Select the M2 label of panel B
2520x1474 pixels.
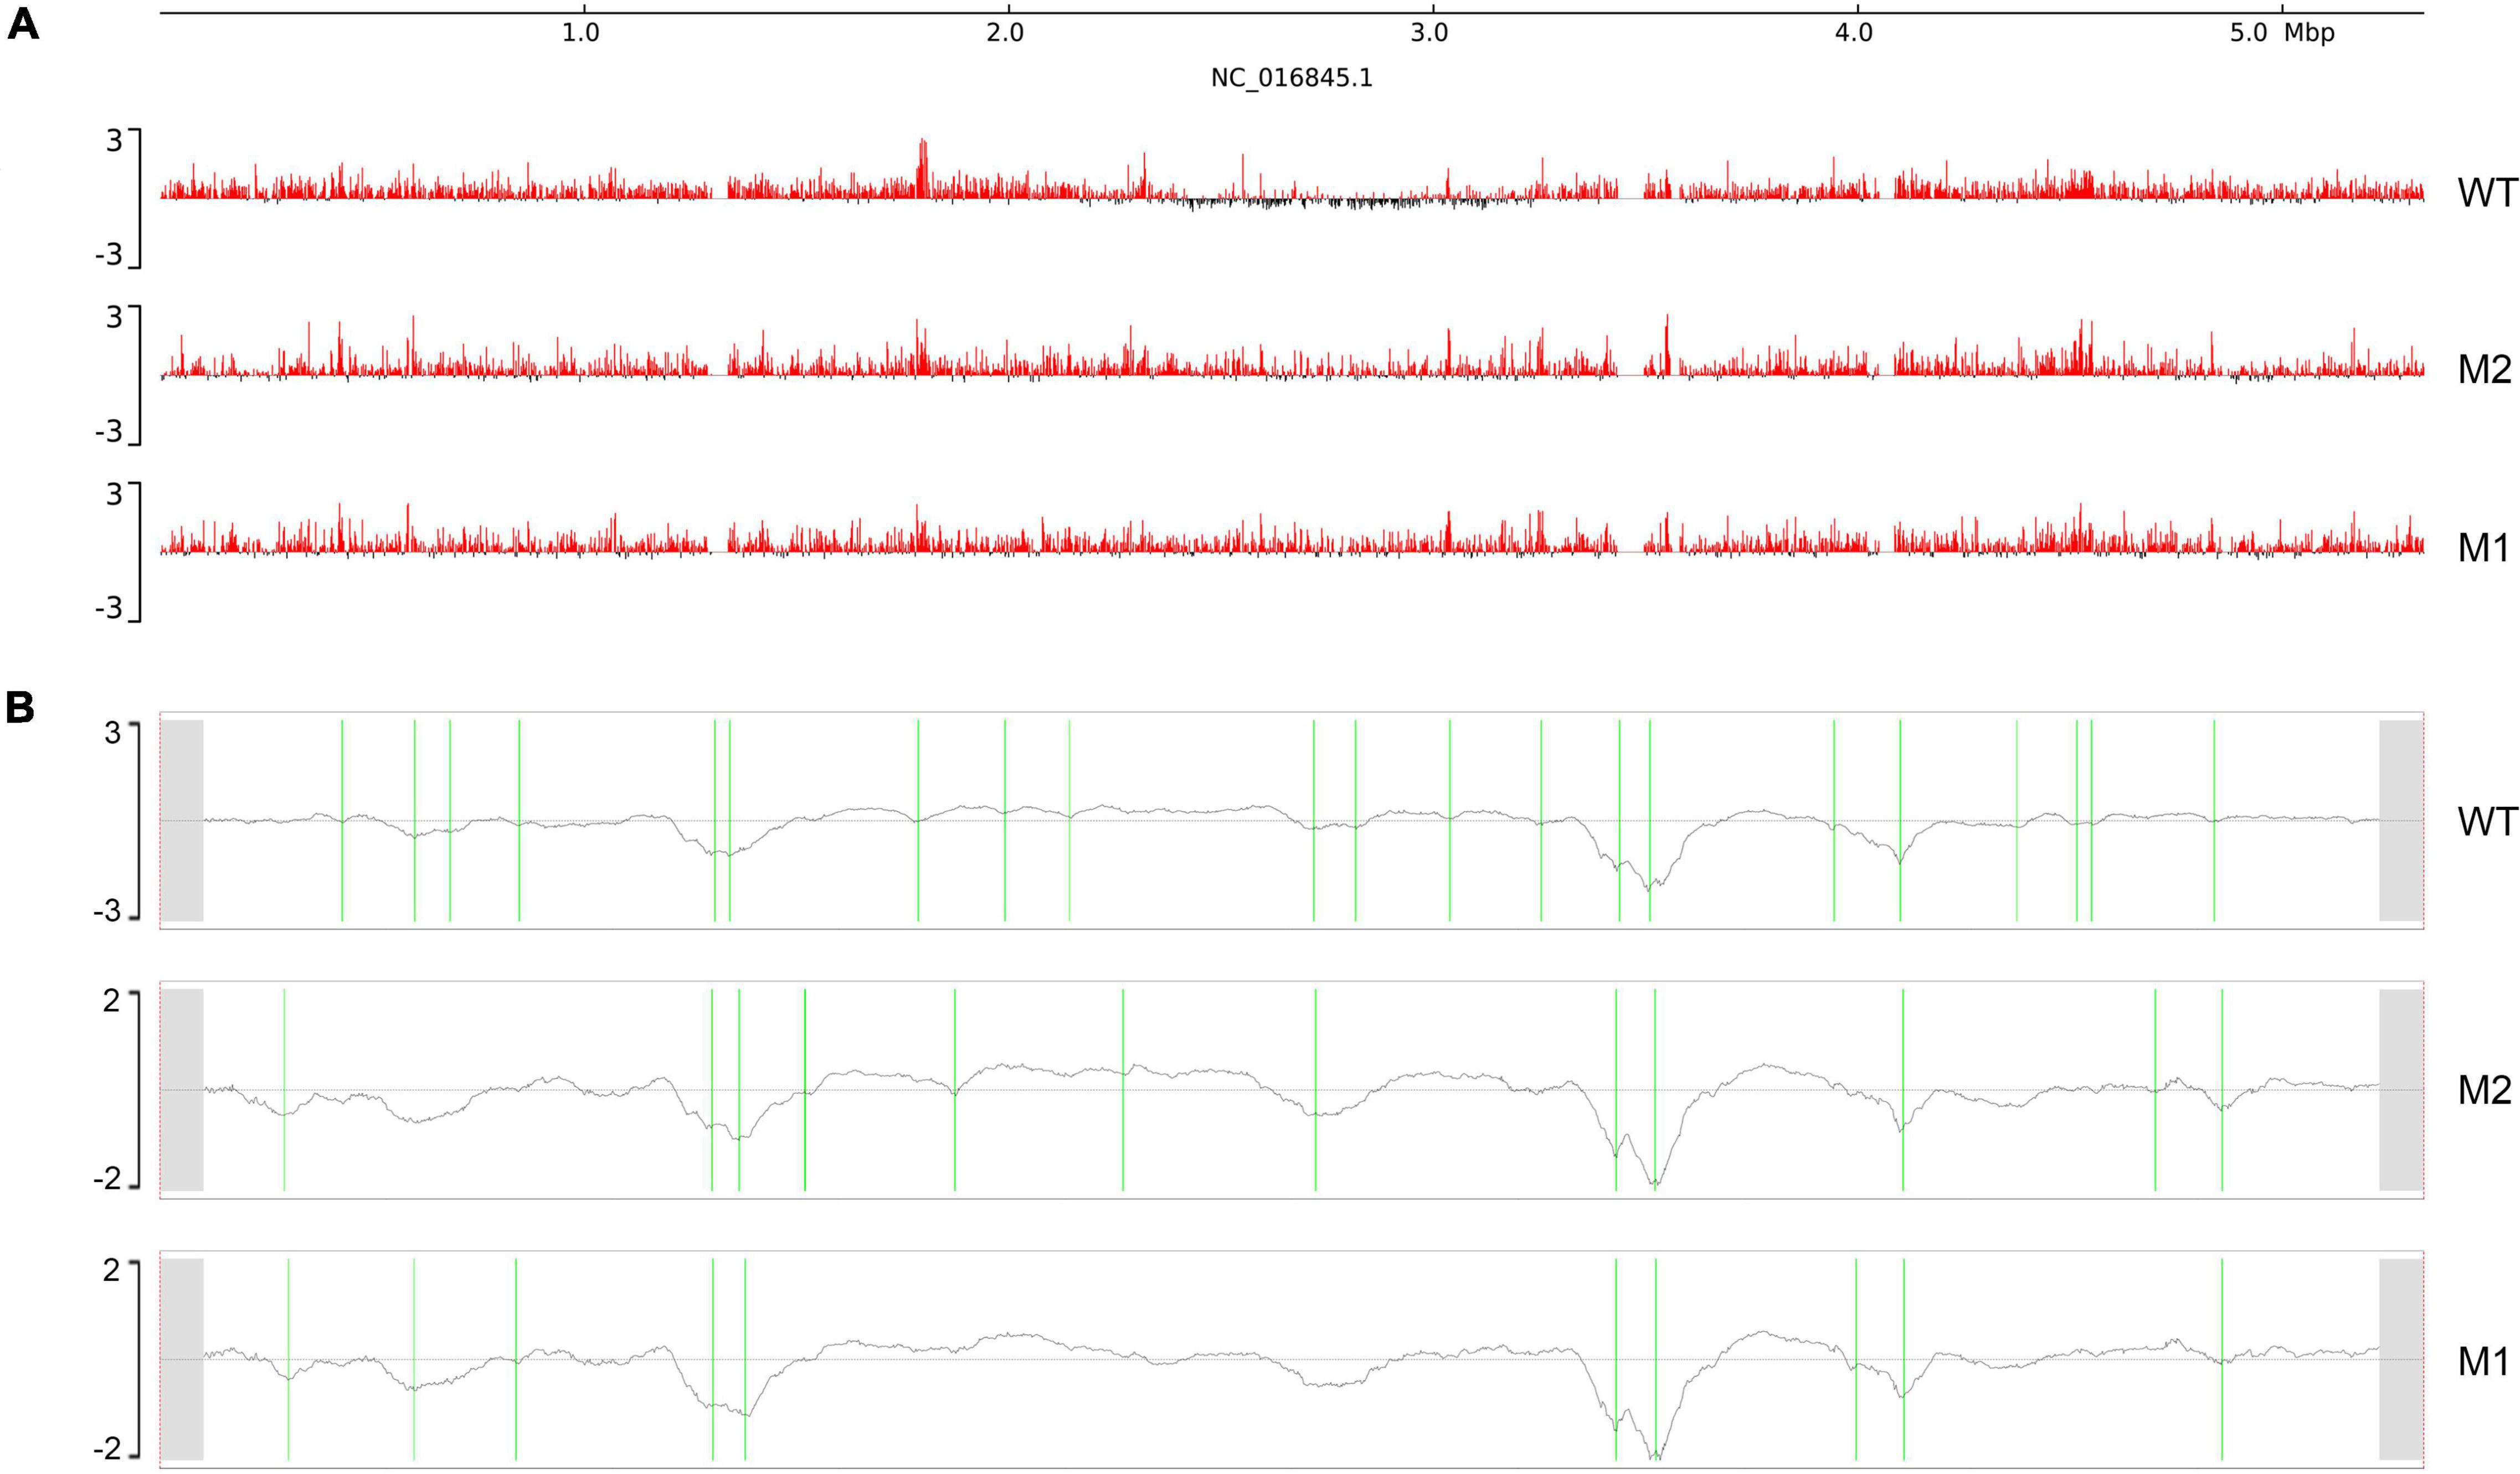2485,1089
